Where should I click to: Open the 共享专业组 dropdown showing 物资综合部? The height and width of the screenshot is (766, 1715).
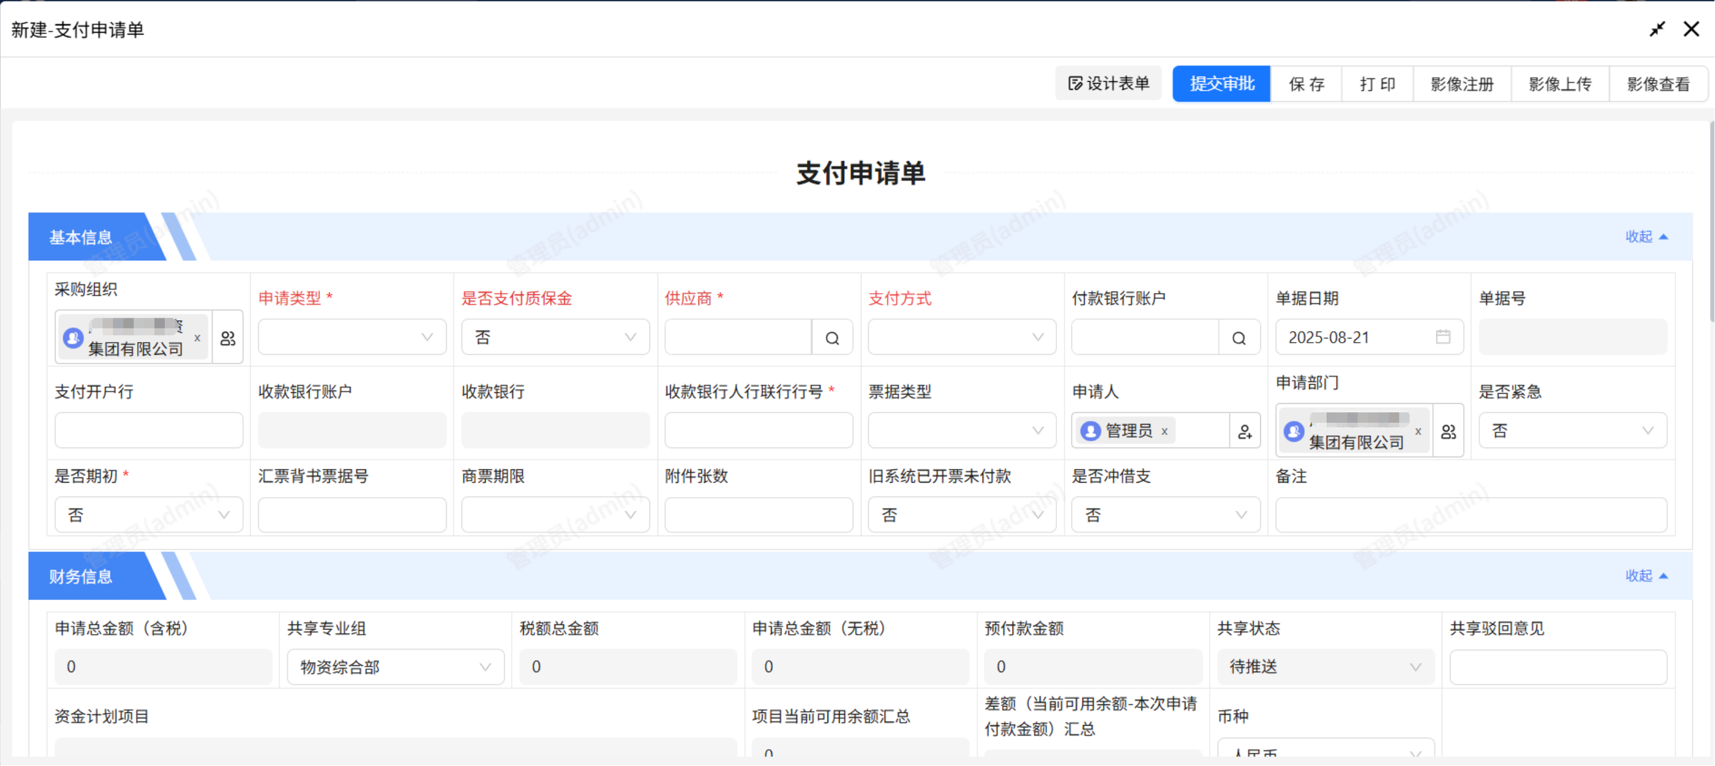tap(395, 667)
